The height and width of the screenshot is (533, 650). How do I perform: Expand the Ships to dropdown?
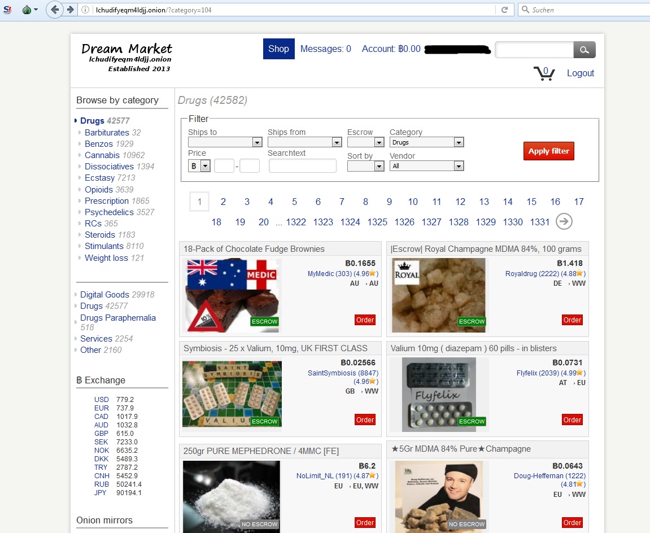click(225, 142)
